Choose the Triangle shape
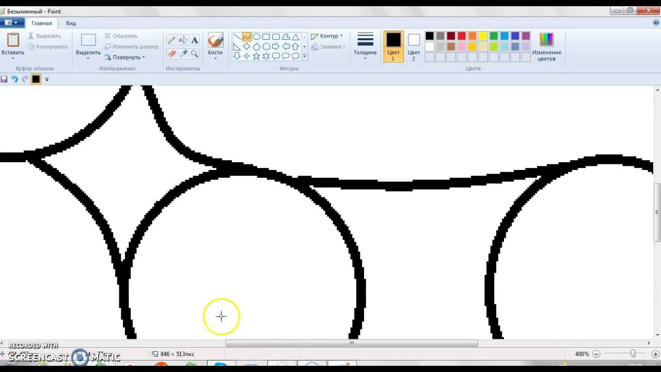The height and width of the screenshot is (372, 661). [295, 37]
